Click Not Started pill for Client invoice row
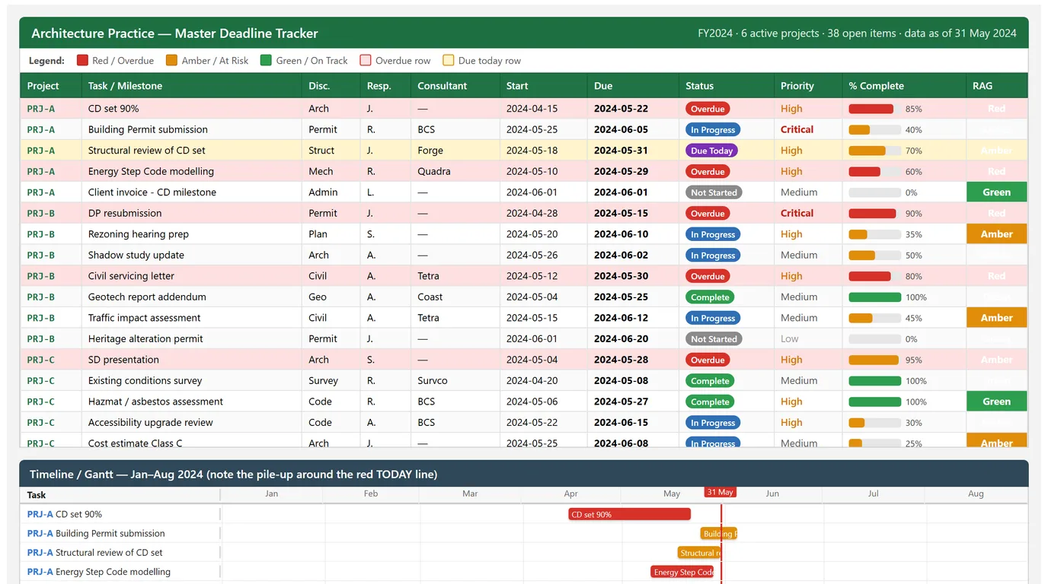This screenshot has height=584, width=1048. (714, 192)
